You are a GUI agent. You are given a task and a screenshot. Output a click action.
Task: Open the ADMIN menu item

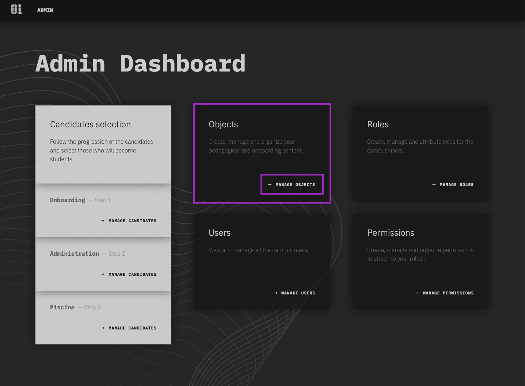[x=45, y=10]
